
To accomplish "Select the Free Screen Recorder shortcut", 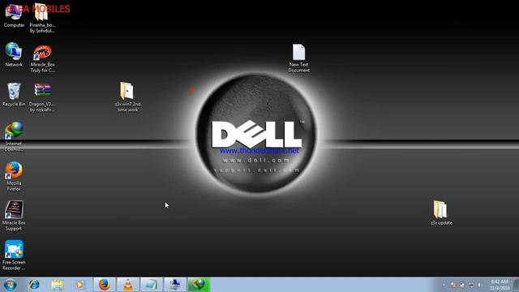I will [14, 255].
